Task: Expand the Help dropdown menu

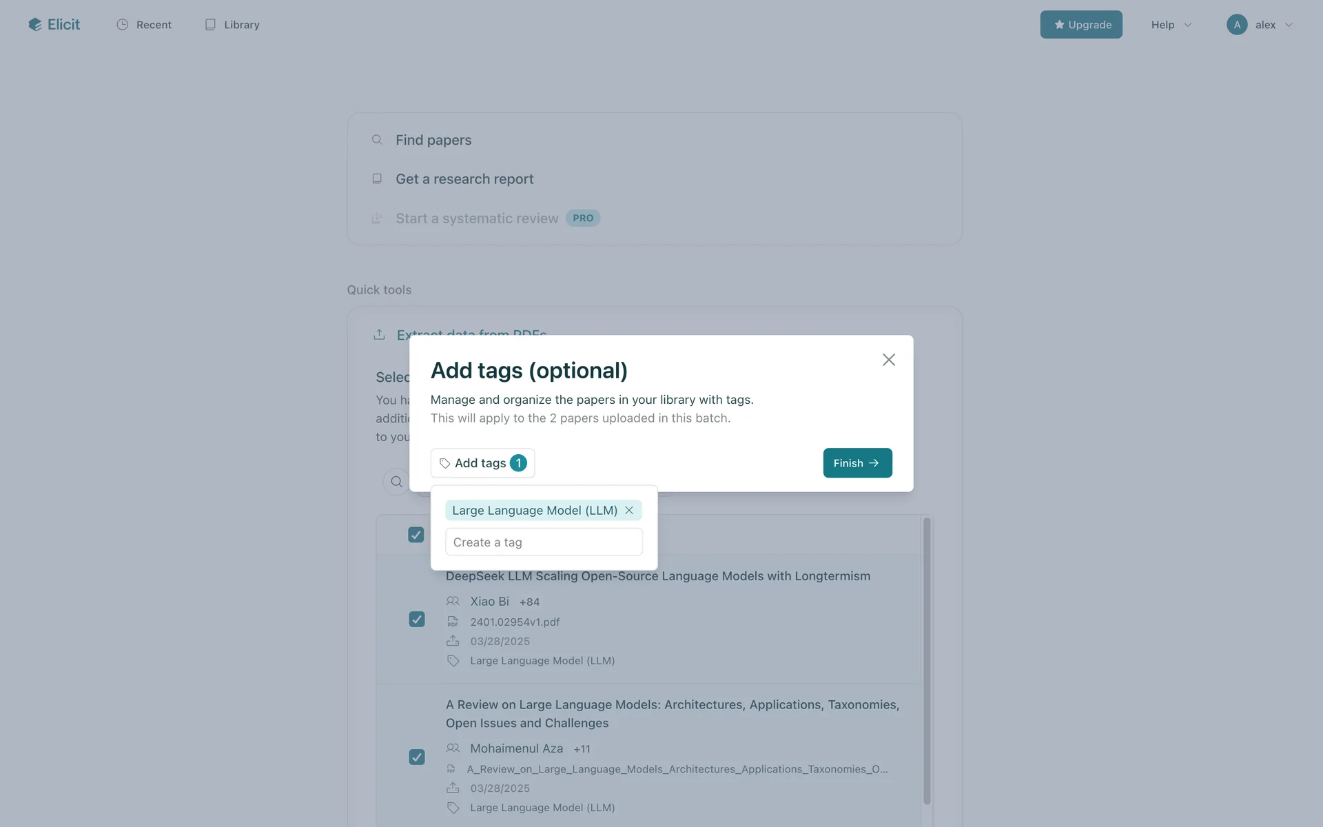Action: coord(1171,25)
